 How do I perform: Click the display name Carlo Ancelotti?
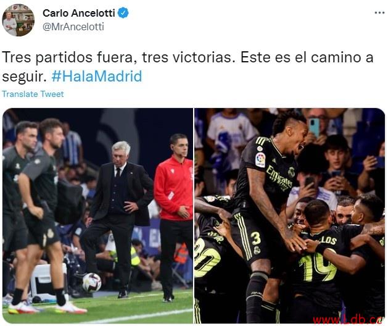(x=79, y=13)
